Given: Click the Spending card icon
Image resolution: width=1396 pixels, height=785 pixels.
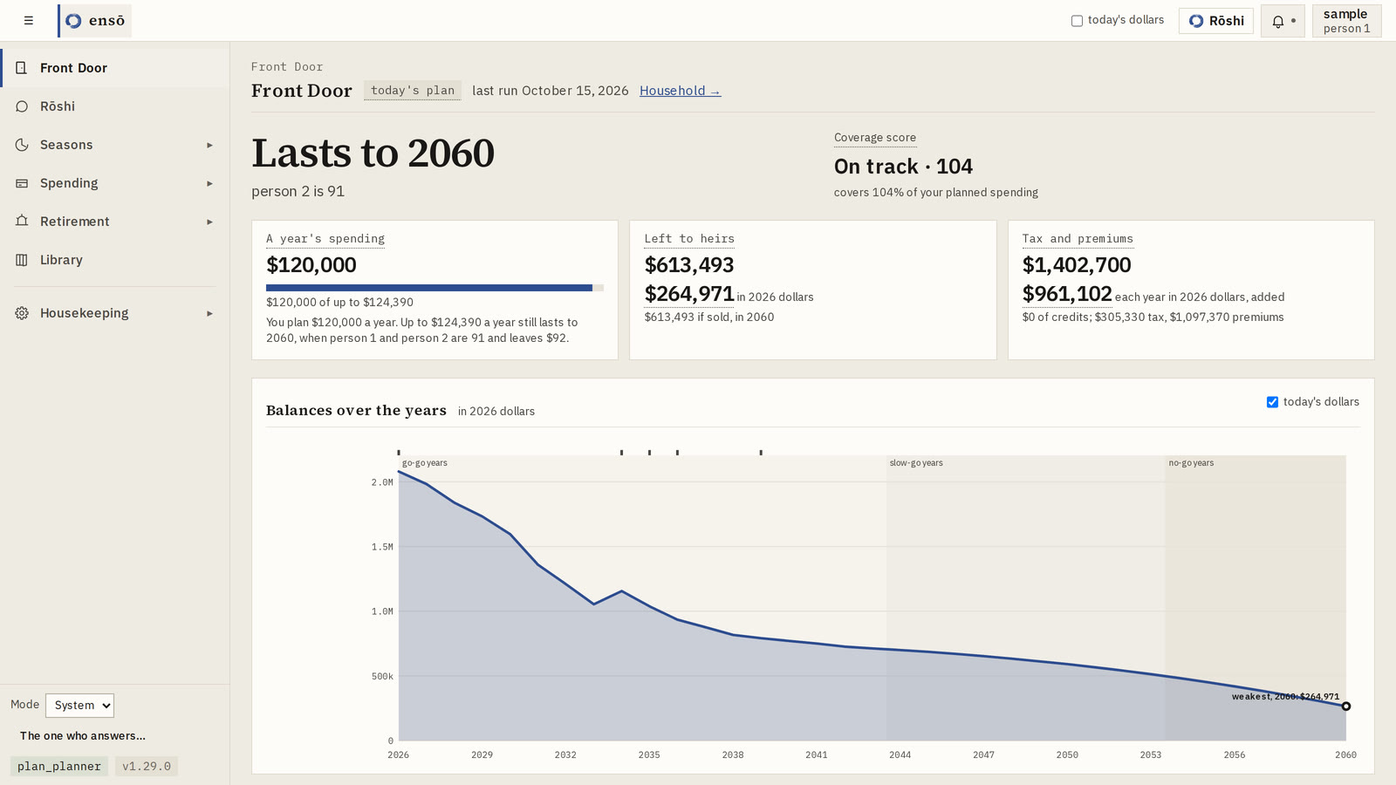Looking at the screenshot, I should (x=22, y=182).
